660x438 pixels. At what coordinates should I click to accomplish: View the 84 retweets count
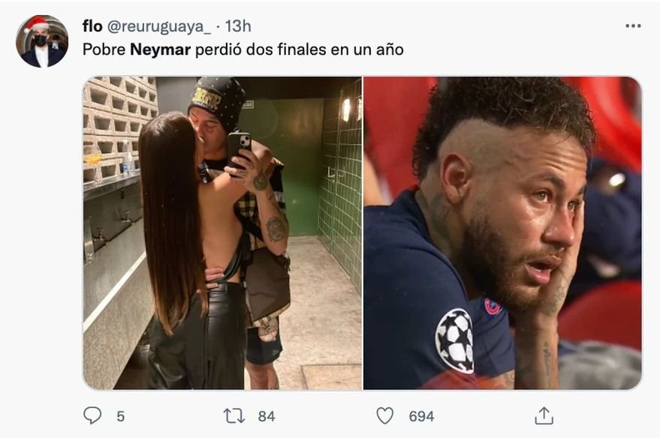[267, 416]
